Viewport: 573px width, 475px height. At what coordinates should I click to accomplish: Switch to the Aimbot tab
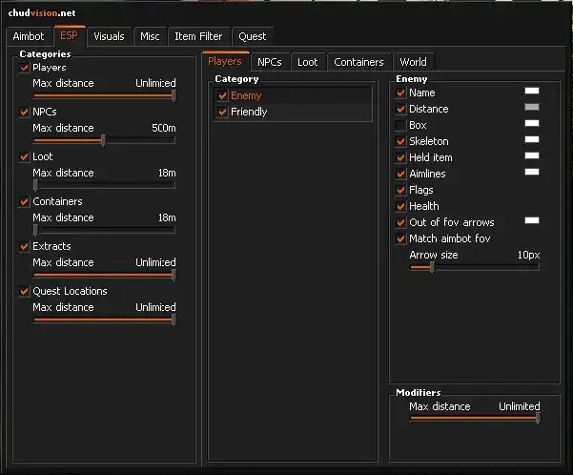[29, 36]
